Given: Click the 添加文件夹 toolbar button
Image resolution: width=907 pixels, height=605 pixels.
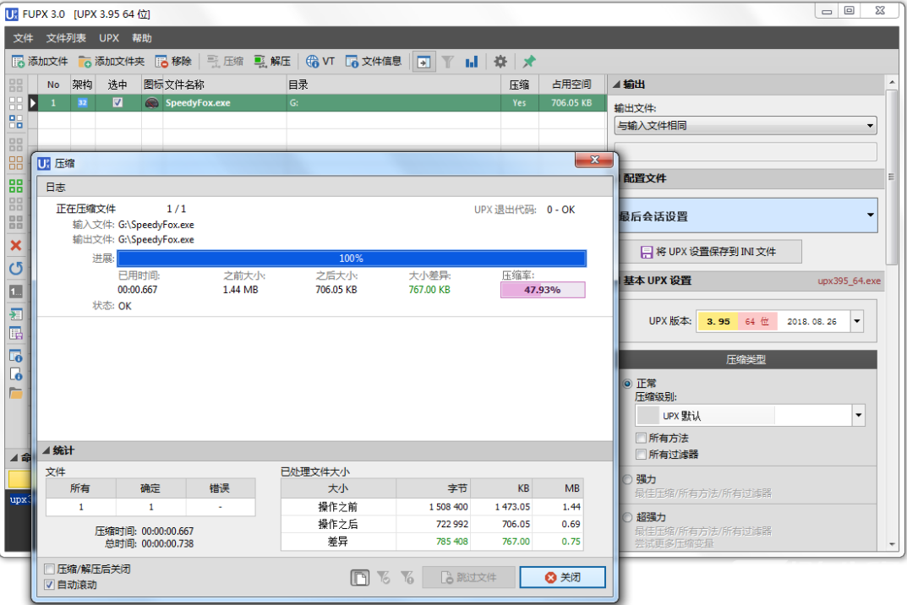Looking at the screenshot, I should click(112, 62).
